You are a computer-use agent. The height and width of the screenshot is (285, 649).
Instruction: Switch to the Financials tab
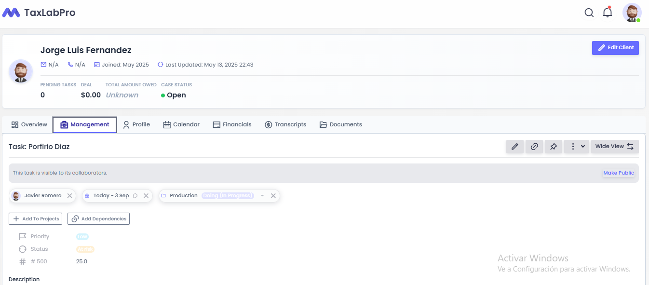click(x=232, y=124)
